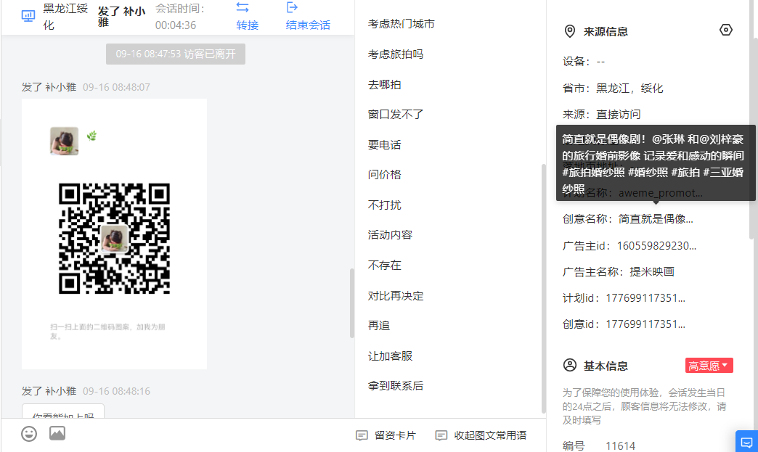Select quick phrase 再追
Viewport: 758px width, 452px height.
378,326
